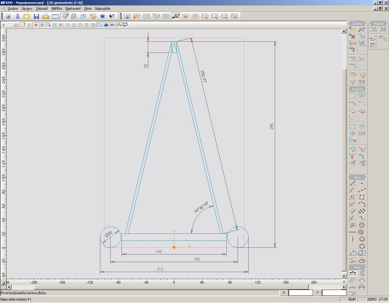Select the horizontal dimension tool in Kóty
The height and width of the screenshot is (303, 389).
(352, 273)
